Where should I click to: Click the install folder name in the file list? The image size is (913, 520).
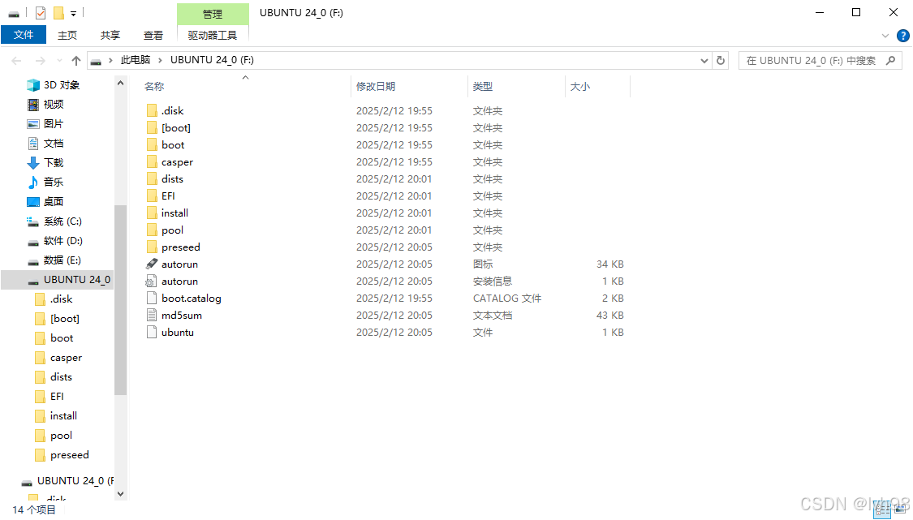[x=174, y=213]
